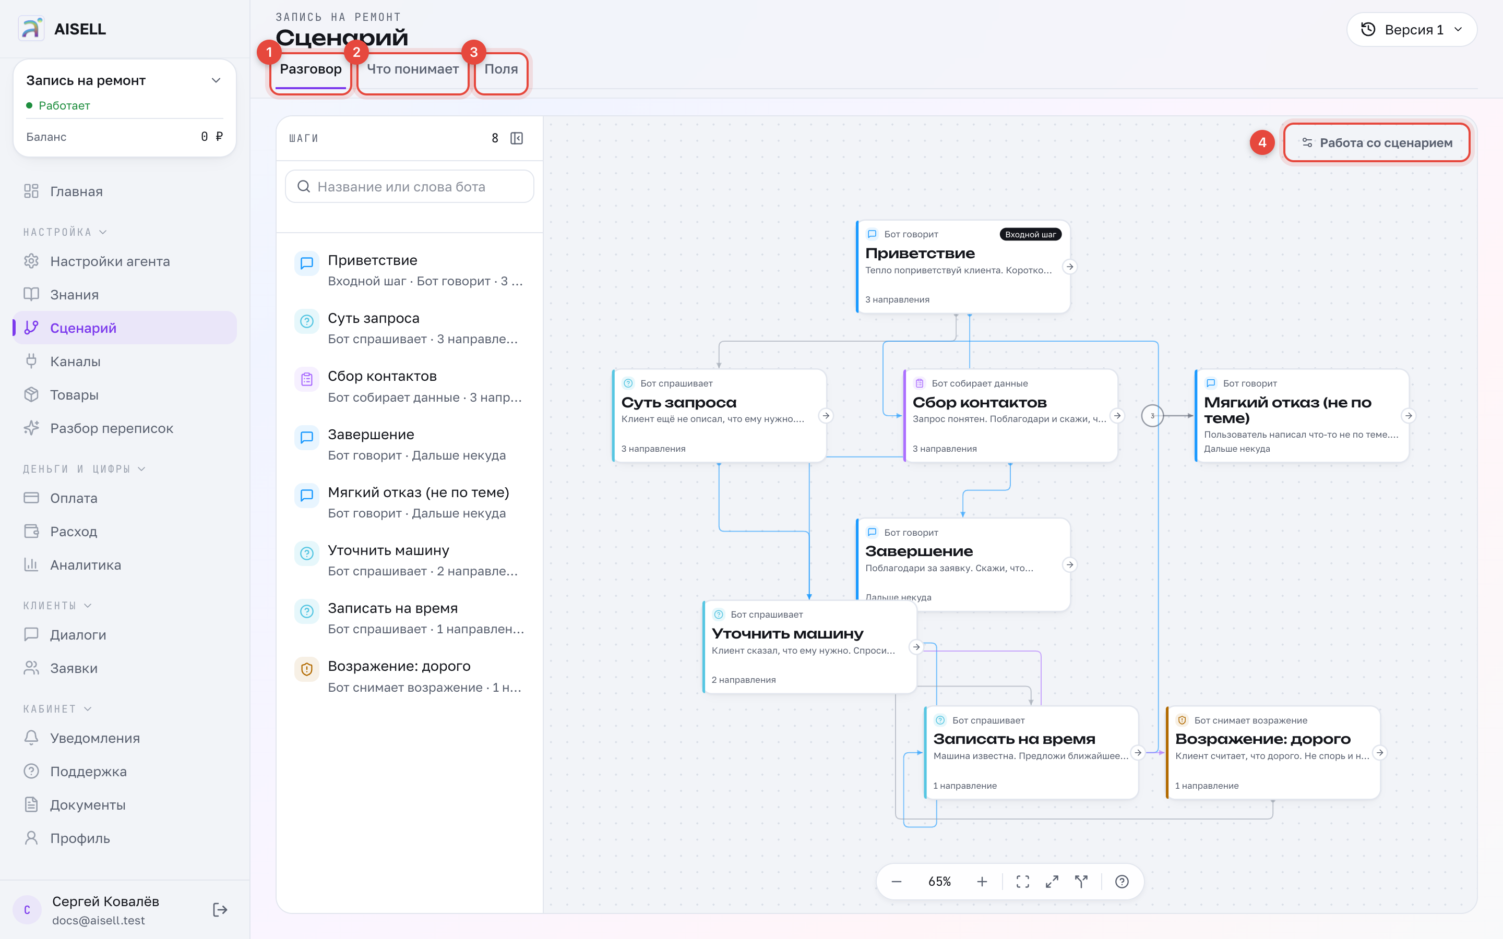Expand directions on the Приветствие node
This screenshot has width=1503, height=939.
click(1069, 267)
